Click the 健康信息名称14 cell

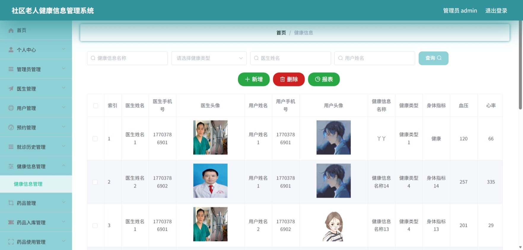coord(381,182)
